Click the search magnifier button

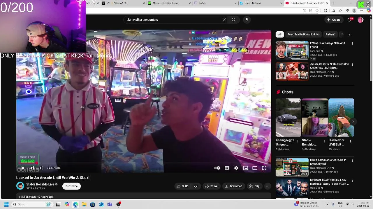(x=234, y=20)
